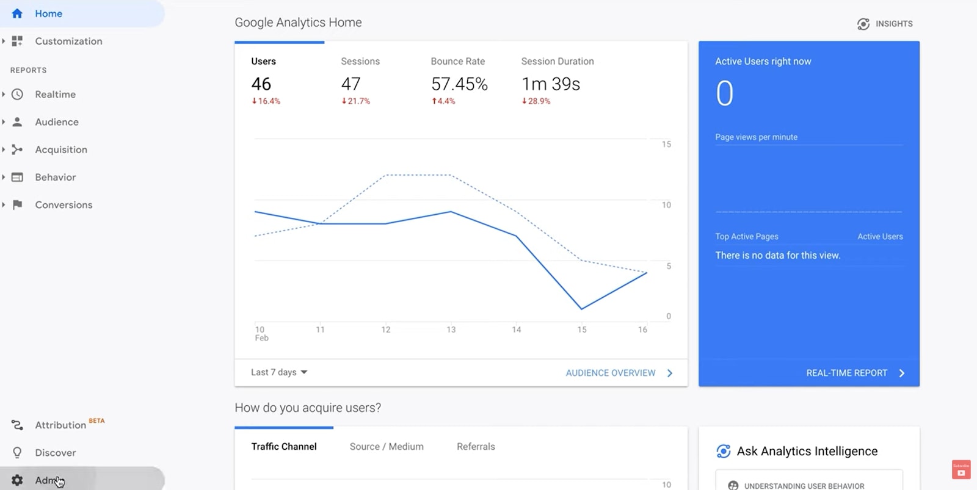The width and height of the screenshot is (977, 490).
Task: Click the 47 sessions value
Action: point(350,84)
